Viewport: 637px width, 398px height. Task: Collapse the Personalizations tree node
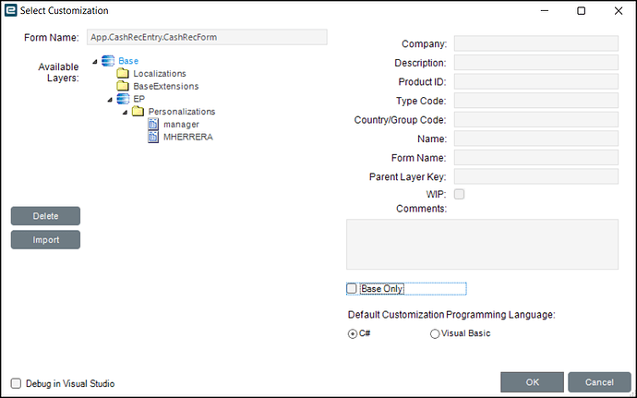126,112
